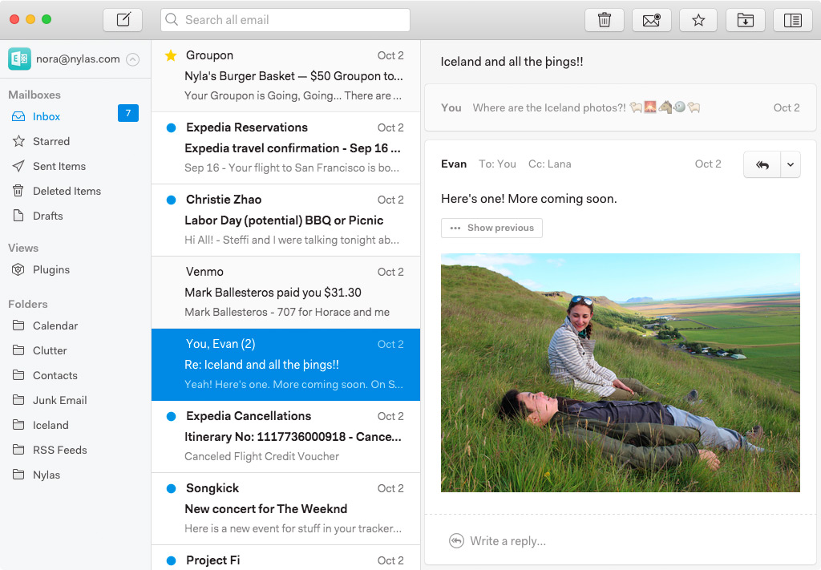Open the Iceland photo attachment
This screenshot has height=570, width=821.
click(x=620, y=373)
